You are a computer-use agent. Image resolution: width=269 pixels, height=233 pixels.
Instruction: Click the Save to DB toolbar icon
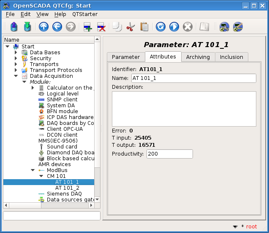(x=27, y=26)
